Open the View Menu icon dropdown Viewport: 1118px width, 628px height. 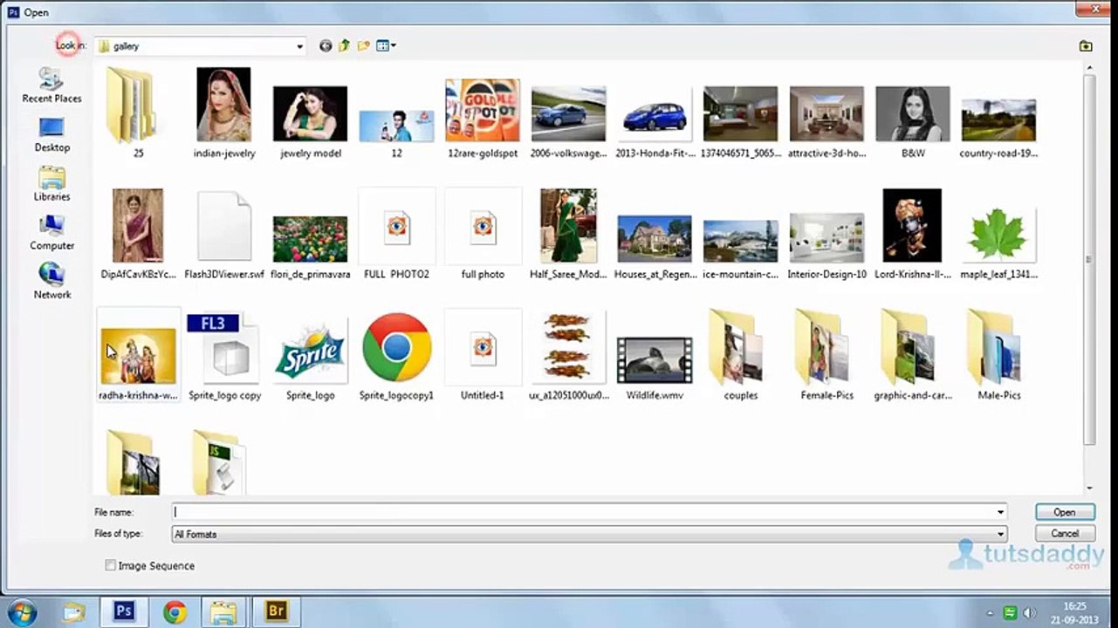386,46
